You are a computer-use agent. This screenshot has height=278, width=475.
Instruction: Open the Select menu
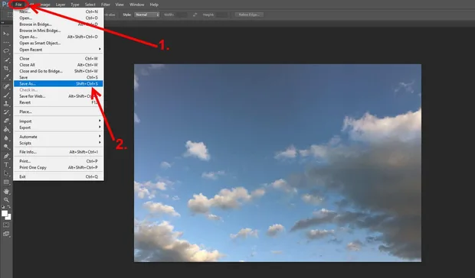[x=90, y=5]
